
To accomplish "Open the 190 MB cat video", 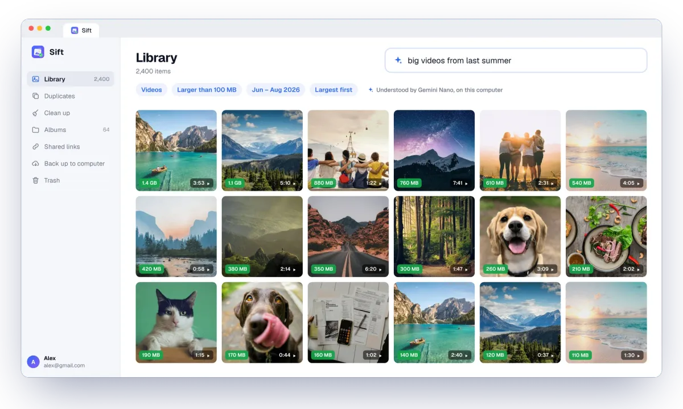I will point(176,323).
